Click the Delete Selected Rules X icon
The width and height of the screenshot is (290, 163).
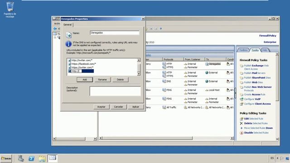242,123
